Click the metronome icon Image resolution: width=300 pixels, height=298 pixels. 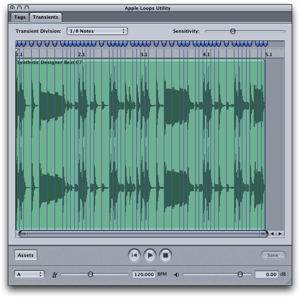(x=55, y=275)
